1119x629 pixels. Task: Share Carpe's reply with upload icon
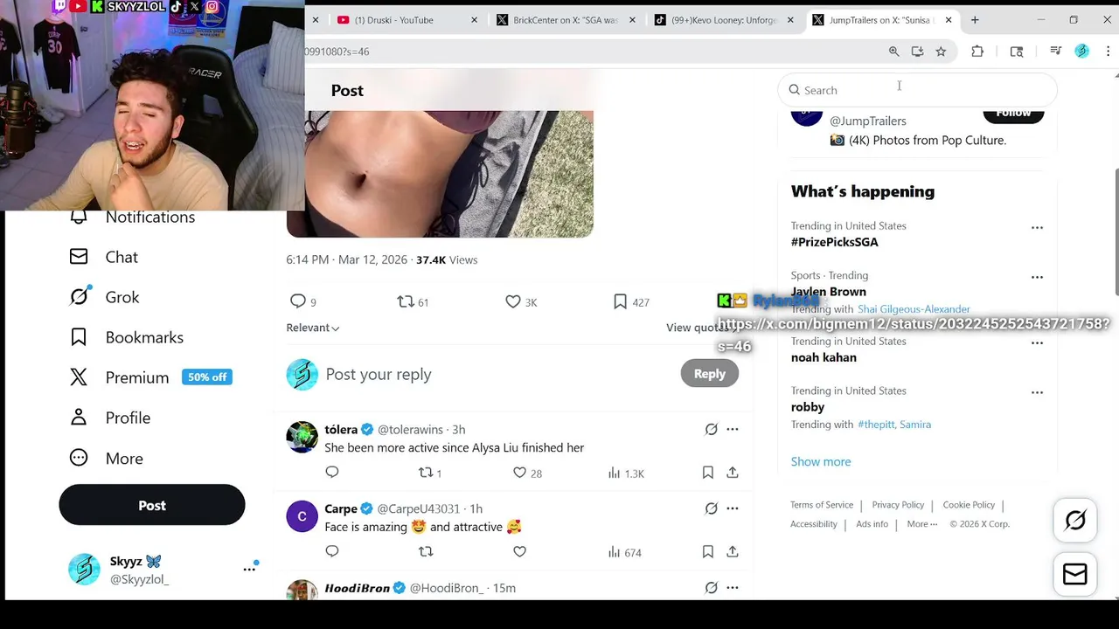click(x=733, y=552)
